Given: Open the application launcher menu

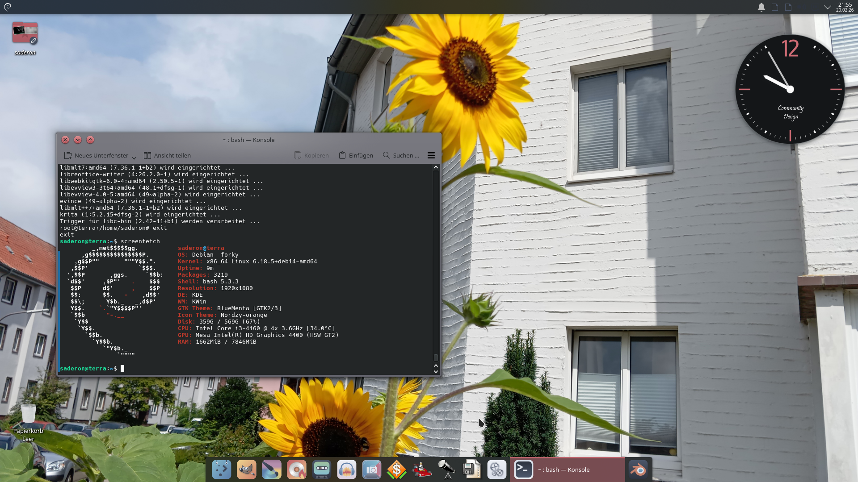Looking at the screenshot, I should (x=8, y=7).
